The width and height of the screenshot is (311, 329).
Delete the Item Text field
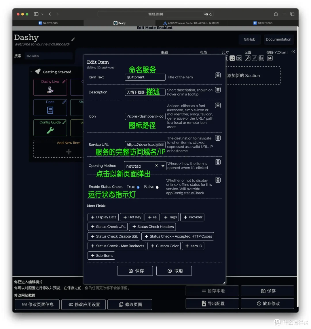click(x=218, y=75)
